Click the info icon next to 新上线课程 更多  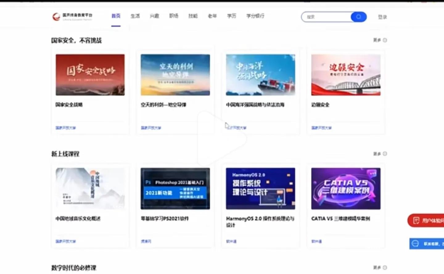coord(385,153)
